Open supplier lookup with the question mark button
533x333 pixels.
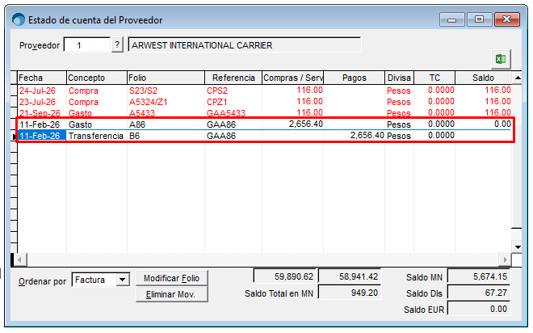117,45
